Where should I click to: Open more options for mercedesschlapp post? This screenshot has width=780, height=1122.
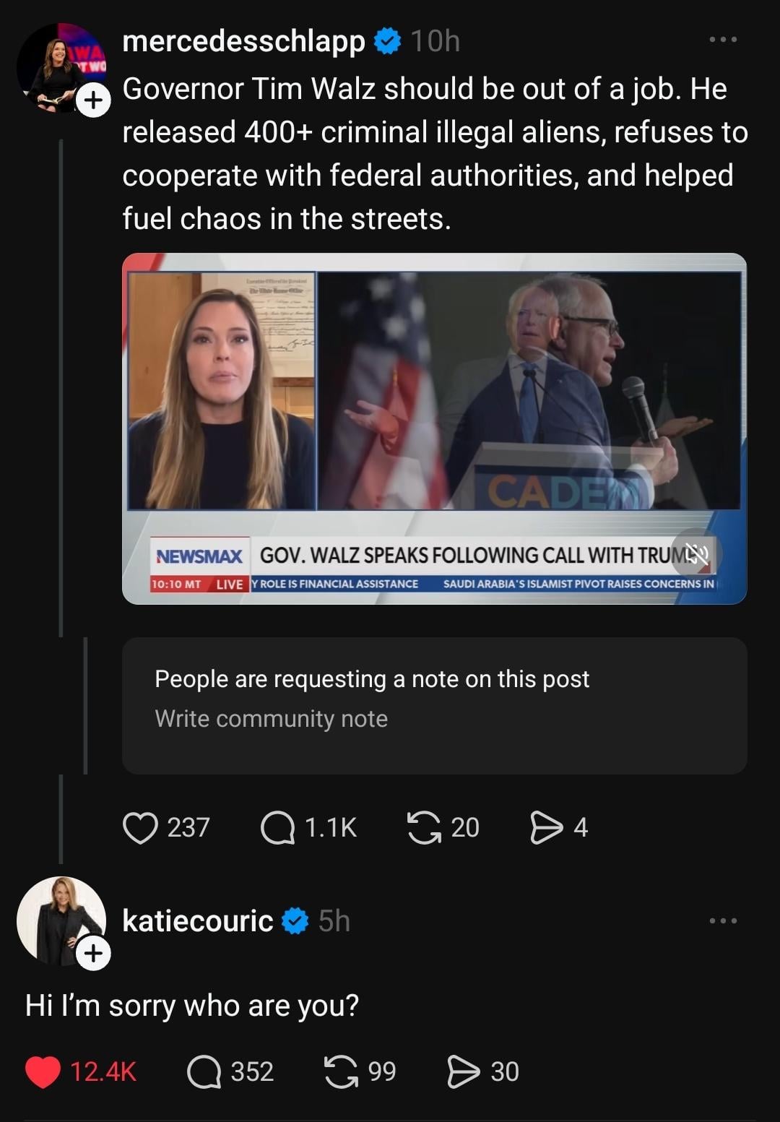click(x=723, y=40)
